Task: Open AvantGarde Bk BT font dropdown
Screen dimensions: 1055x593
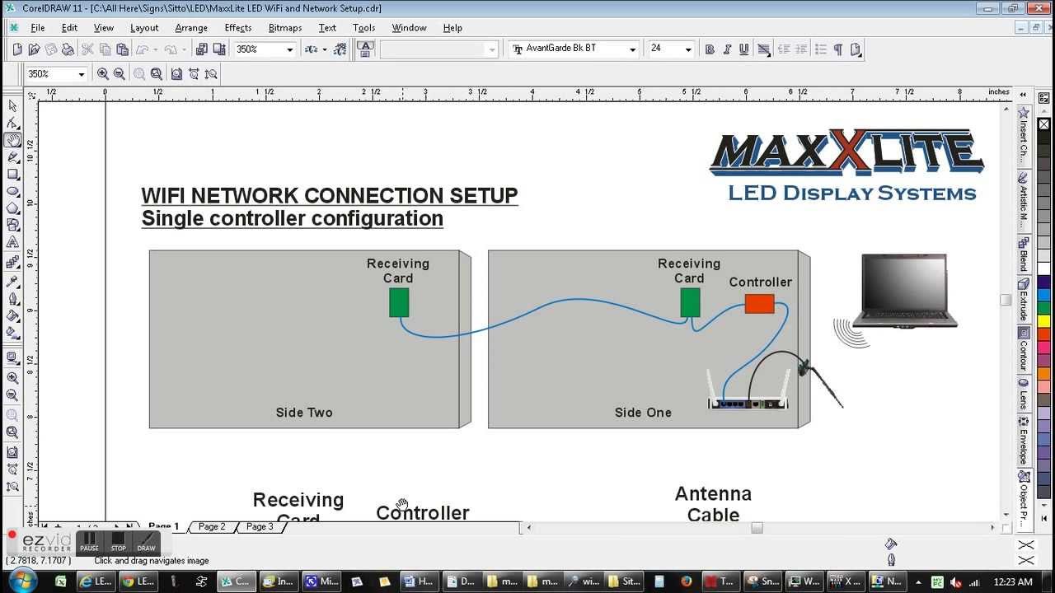Action: coord(632,49)
